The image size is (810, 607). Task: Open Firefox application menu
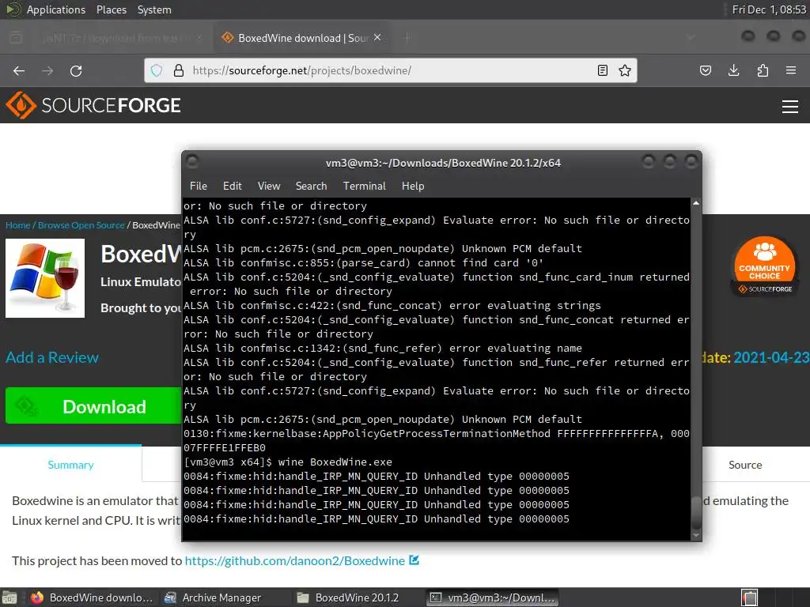click(791, 70)
